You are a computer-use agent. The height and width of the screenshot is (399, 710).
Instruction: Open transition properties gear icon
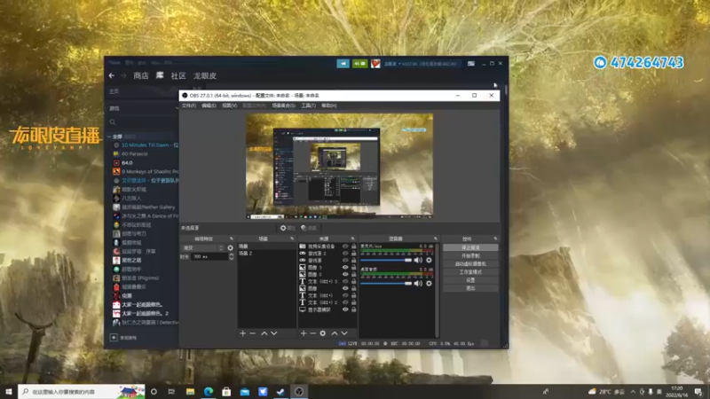231,248
